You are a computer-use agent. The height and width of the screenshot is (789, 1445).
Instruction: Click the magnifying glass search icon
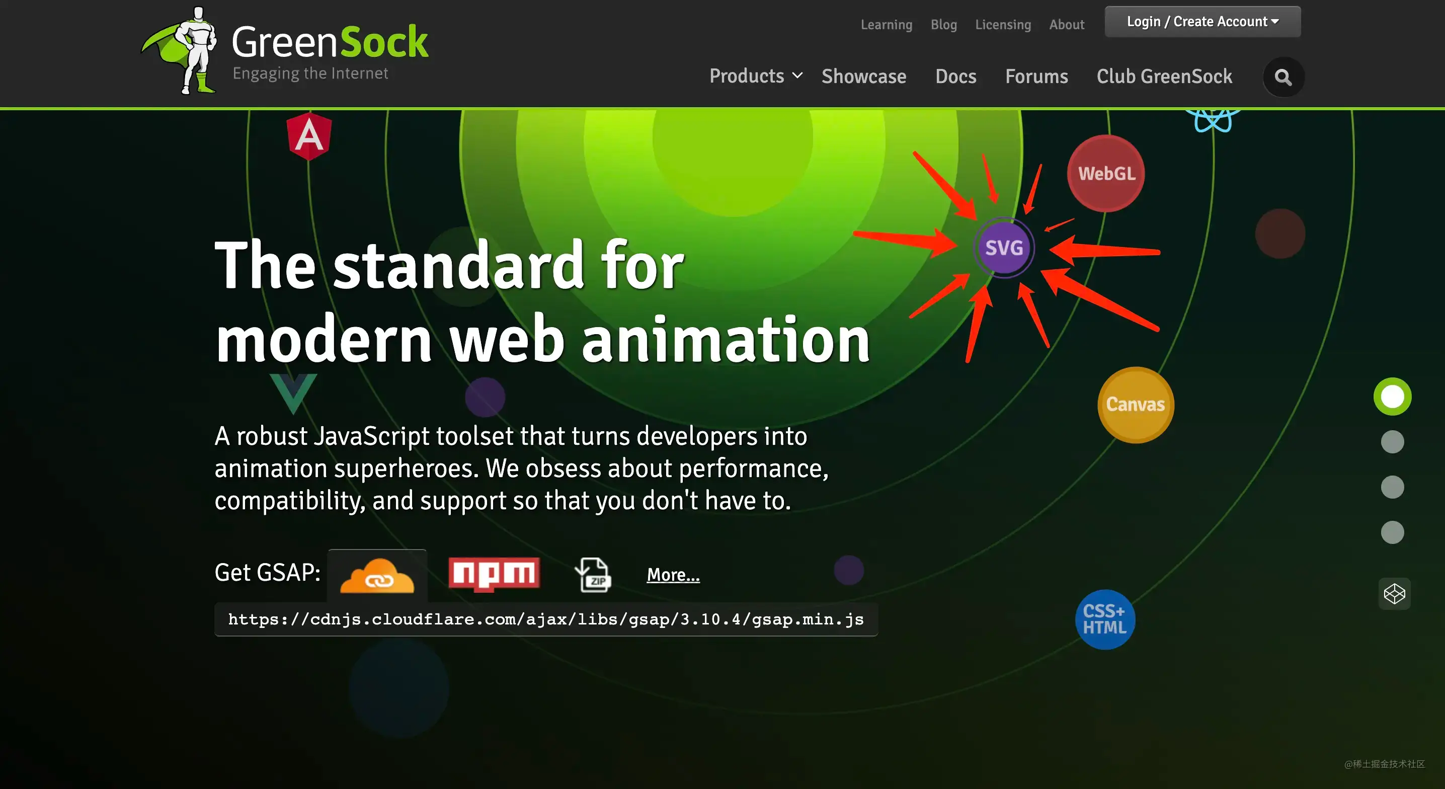tap(1283, 77)
